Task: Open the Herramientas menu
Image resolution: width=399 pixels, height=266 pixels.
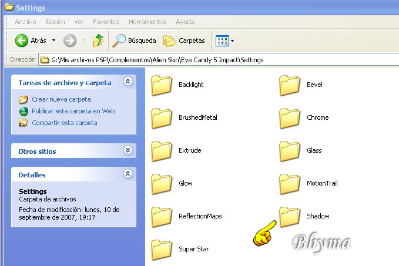Action: tap(147, 22)
